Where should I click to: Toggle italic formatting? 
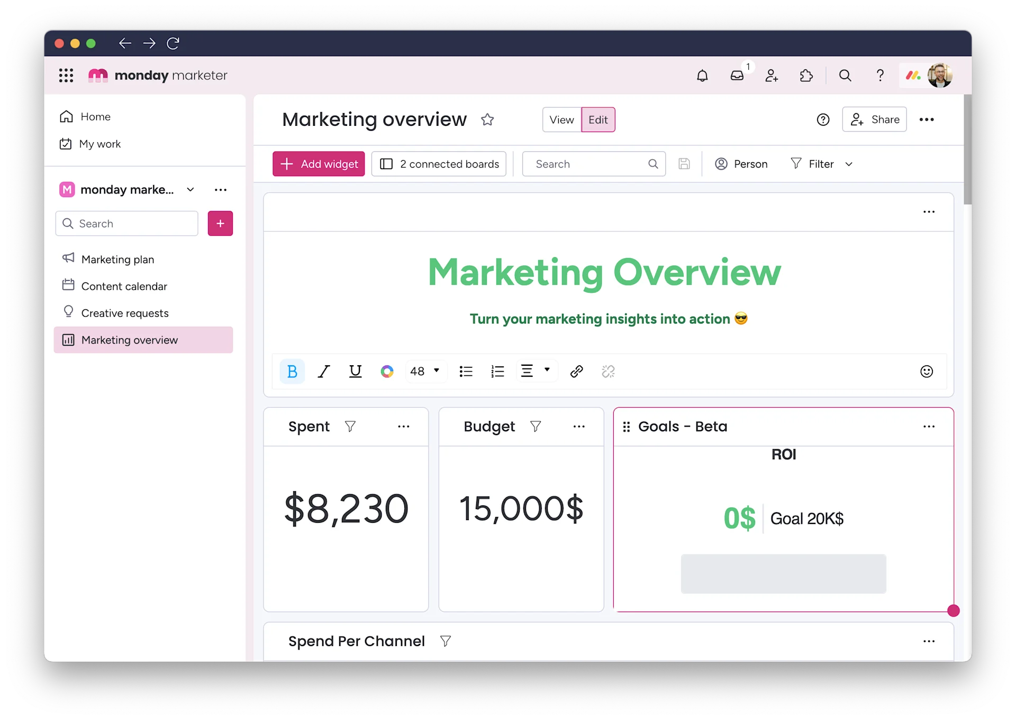(324, 372)
